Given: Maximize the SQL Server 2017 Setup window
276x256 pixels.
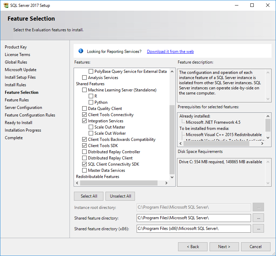Looking at the screenshot, I should pos(252,5).
